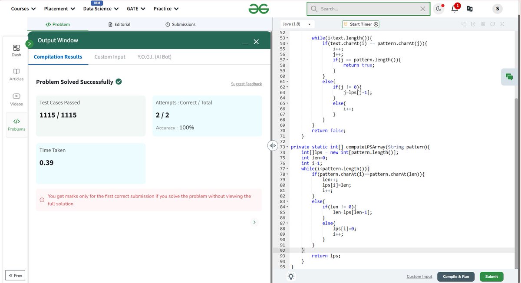The height and width of the screenshot is (283, 521).
Task: Click the computeLPSArray method signature
Action: pyautogui.click(x=360, y=147)
